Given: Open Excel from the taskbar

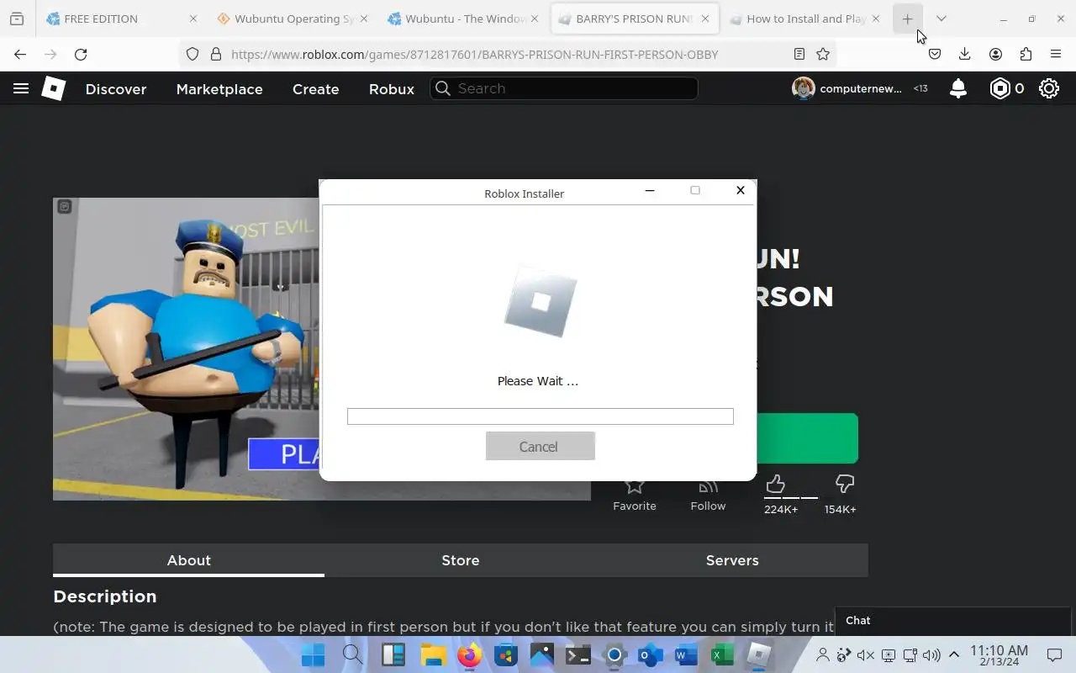Looking at the screenshot, I should tap(722, 654).
